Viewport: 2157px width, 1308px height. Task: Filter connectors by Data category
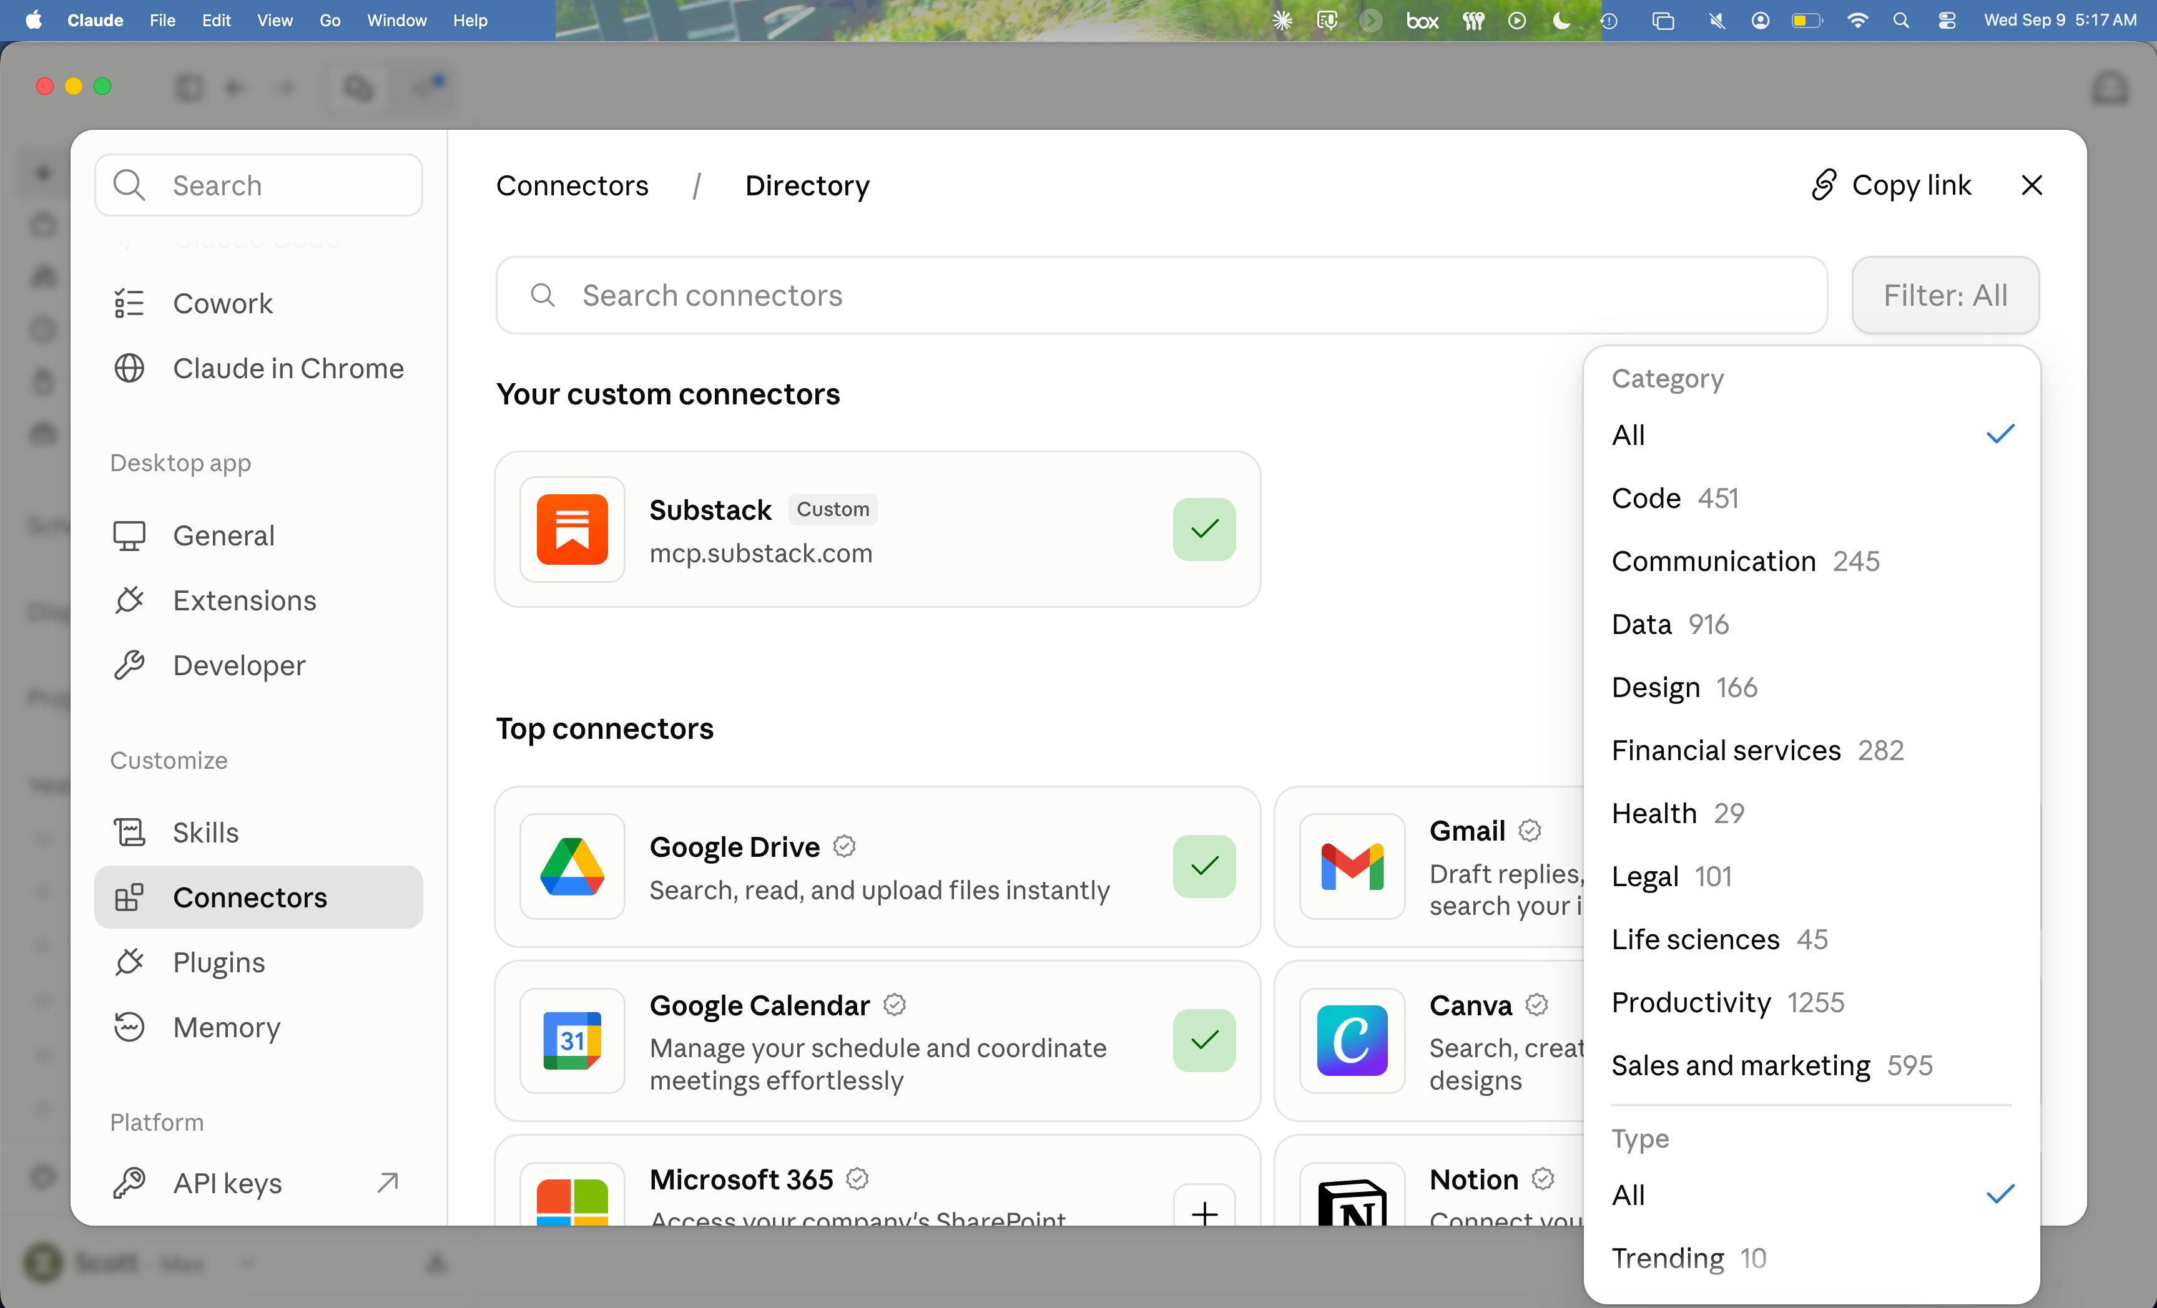[x=1812, y=624]
